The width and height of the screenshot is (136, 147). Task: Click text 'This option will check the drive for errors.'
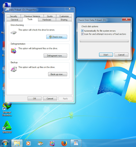pyautogui.click(x=37, y=30)
